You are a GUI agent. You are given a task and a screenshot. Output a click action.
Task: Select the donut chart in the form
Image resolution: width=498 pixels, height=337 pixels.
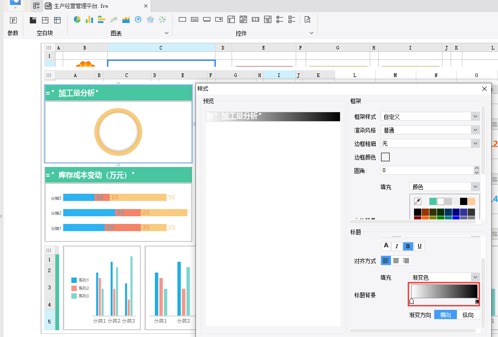(x=118, y=132)
